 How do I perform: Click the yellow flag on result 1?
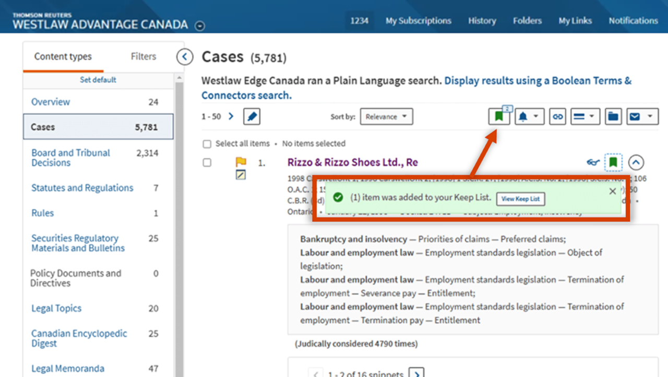241,162
